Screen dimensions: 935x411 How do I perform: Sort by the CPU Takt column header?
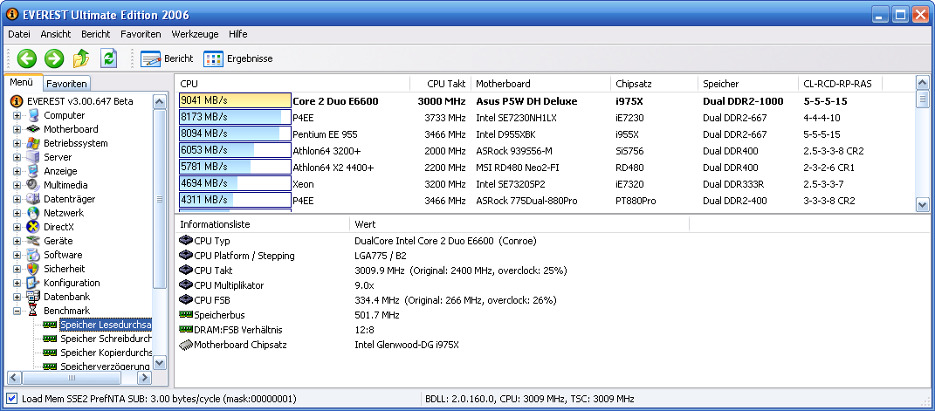click(x=441, y=84)
